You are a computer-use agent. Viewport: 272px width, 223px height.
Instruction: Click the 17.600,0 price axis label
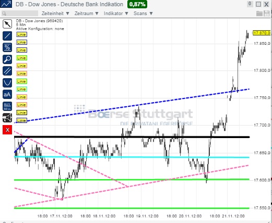[x=262, y=180]
